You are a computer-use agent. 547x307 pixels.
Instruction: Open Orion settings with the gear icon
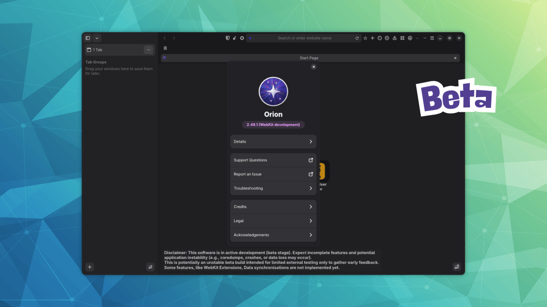(242, 38)
